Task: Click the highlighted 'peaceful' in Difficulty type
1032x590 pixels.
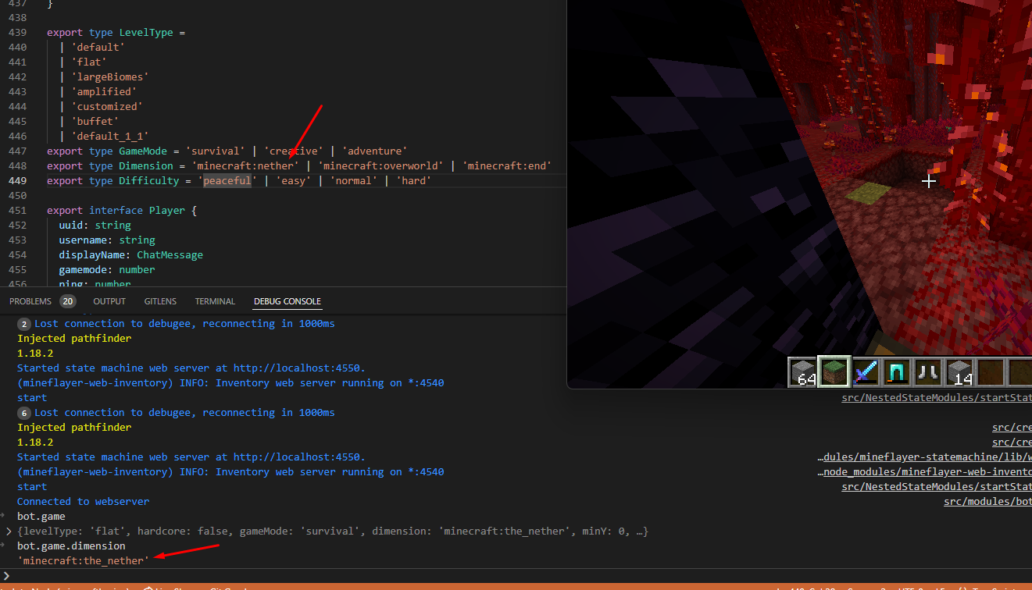Action: 227,181
